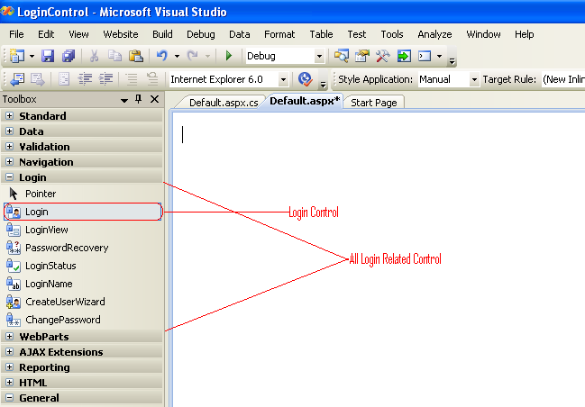Open the Style Application Manual dropdown
Screen dimensions: 585x407
click(x=474, y=79)
